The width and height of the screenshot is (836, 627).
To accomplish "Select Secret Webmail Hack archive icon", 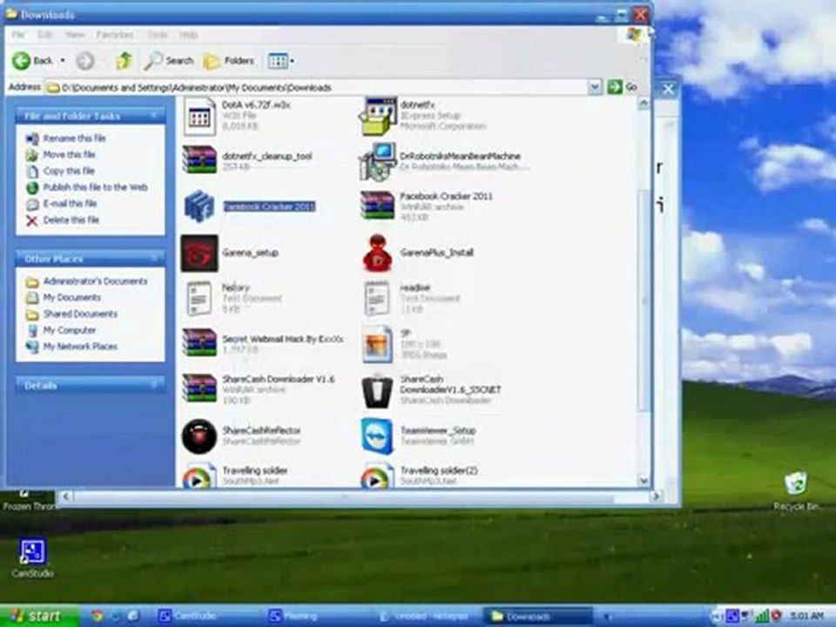I will tap(199, 342).
